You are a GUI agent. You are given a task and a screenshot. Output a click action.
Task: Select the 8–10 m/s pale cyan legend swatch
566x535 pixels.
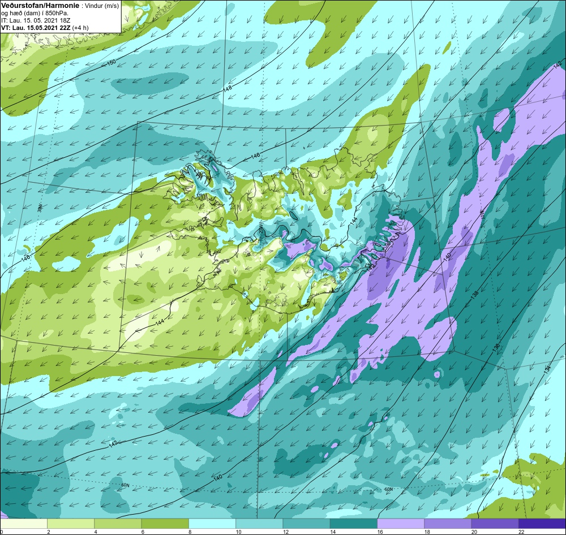[212, 523]
